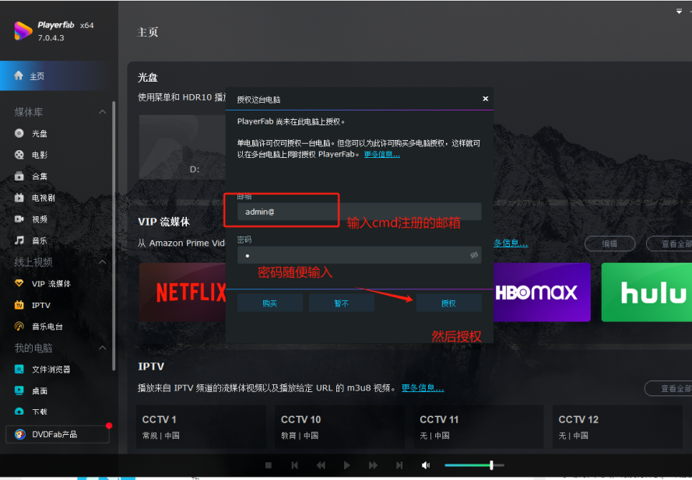Collapse the 我的电脑 section chevron

tap(103, 348)
